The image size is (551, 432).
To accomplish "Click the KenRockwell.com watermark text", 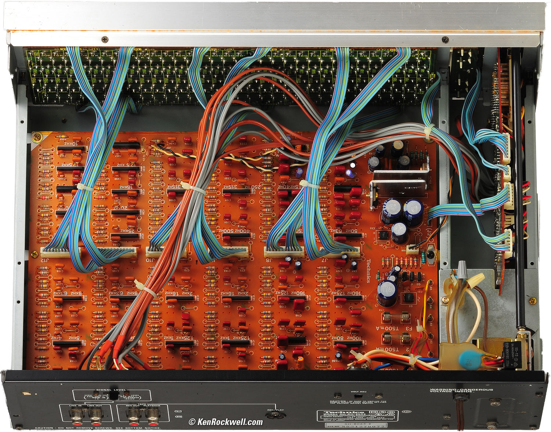I will pos(226,422).
